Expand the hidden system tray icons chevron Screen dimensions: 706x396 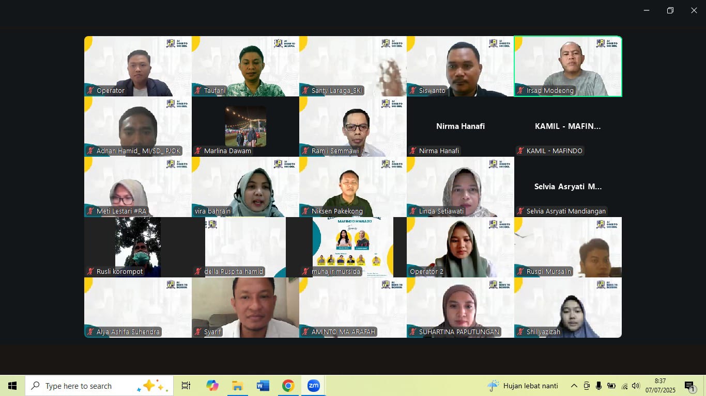coord(574,386)
